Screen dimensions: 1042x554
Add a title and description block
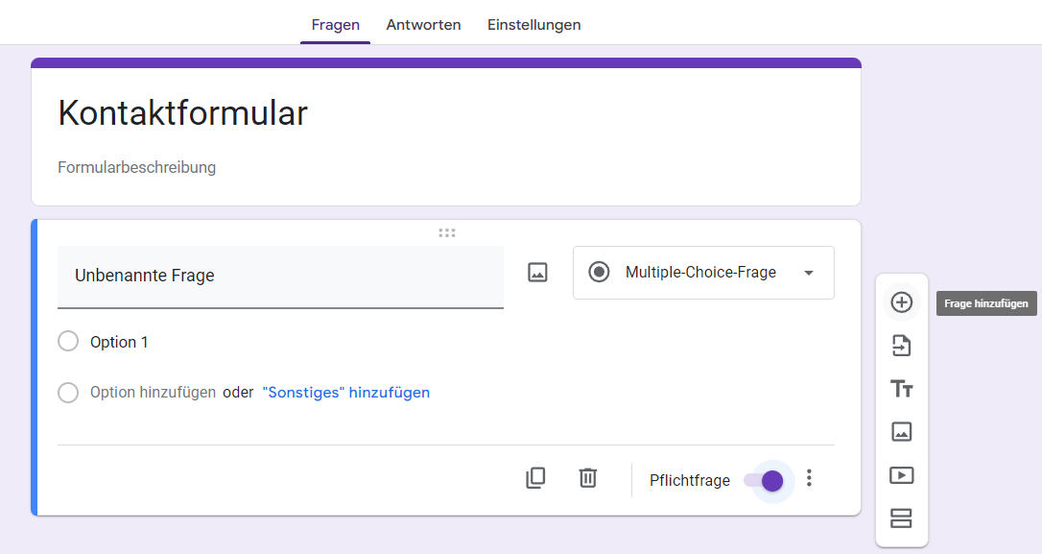(901, 389)
